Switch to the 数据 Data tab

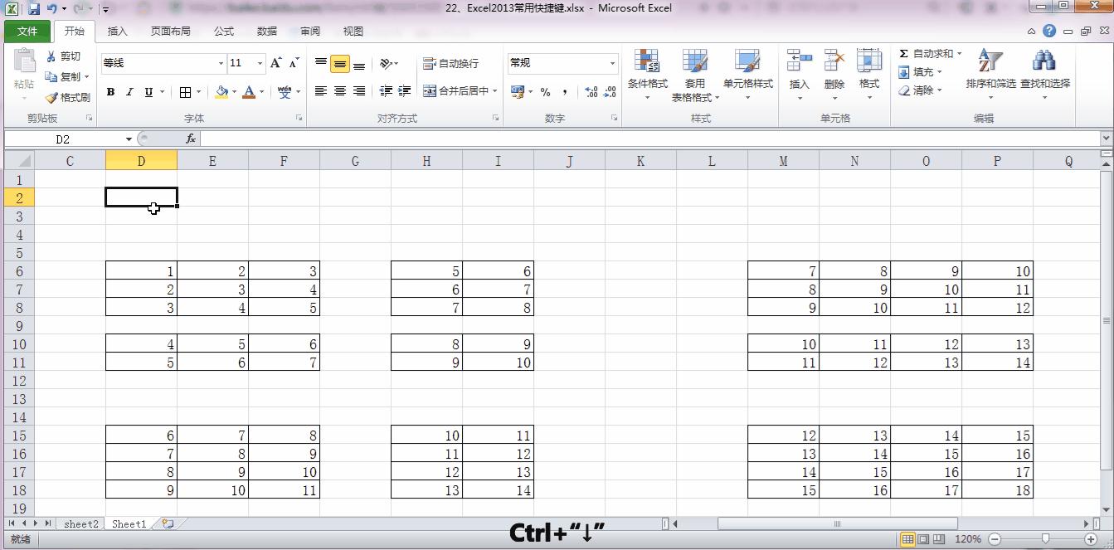tap(267, 32)
